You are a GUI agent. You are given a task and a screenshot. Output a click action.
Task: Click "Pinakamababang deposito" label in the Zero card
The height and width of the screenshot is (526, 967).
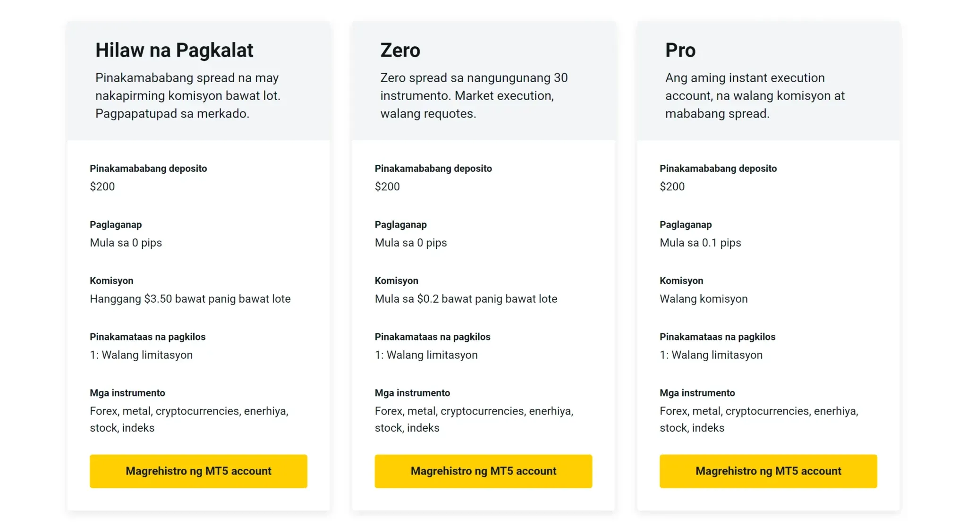[433, 169]
